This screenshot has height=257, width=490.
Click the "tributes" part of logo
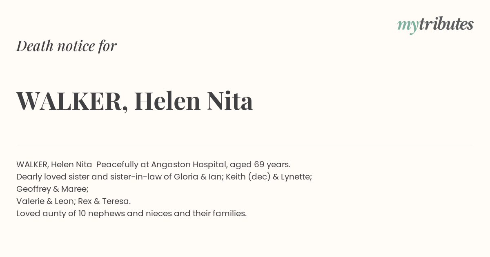(x=446, y=24)
